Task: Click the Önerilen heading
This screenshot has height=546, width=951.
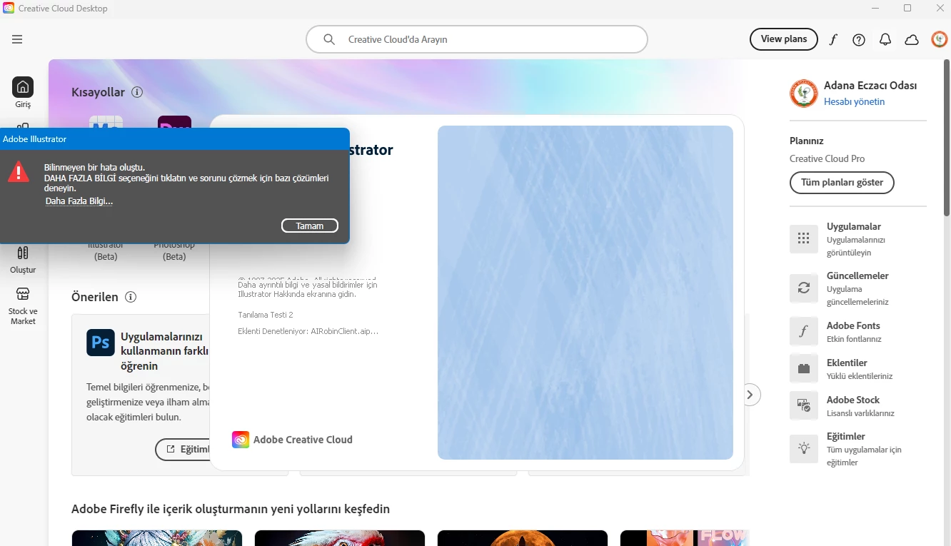Action: click(x=95, y=297)
